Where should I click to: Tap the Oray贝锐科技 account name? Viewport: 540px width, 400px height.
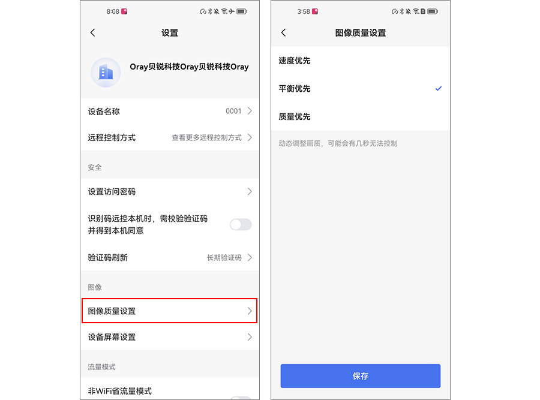pyautogui.click(x=189, y=67)
